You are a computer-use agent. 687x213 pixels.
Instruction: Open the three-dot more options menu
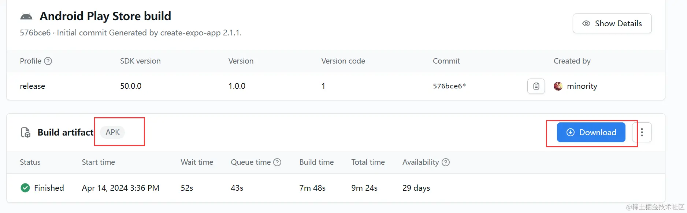[x=642, y=132]
